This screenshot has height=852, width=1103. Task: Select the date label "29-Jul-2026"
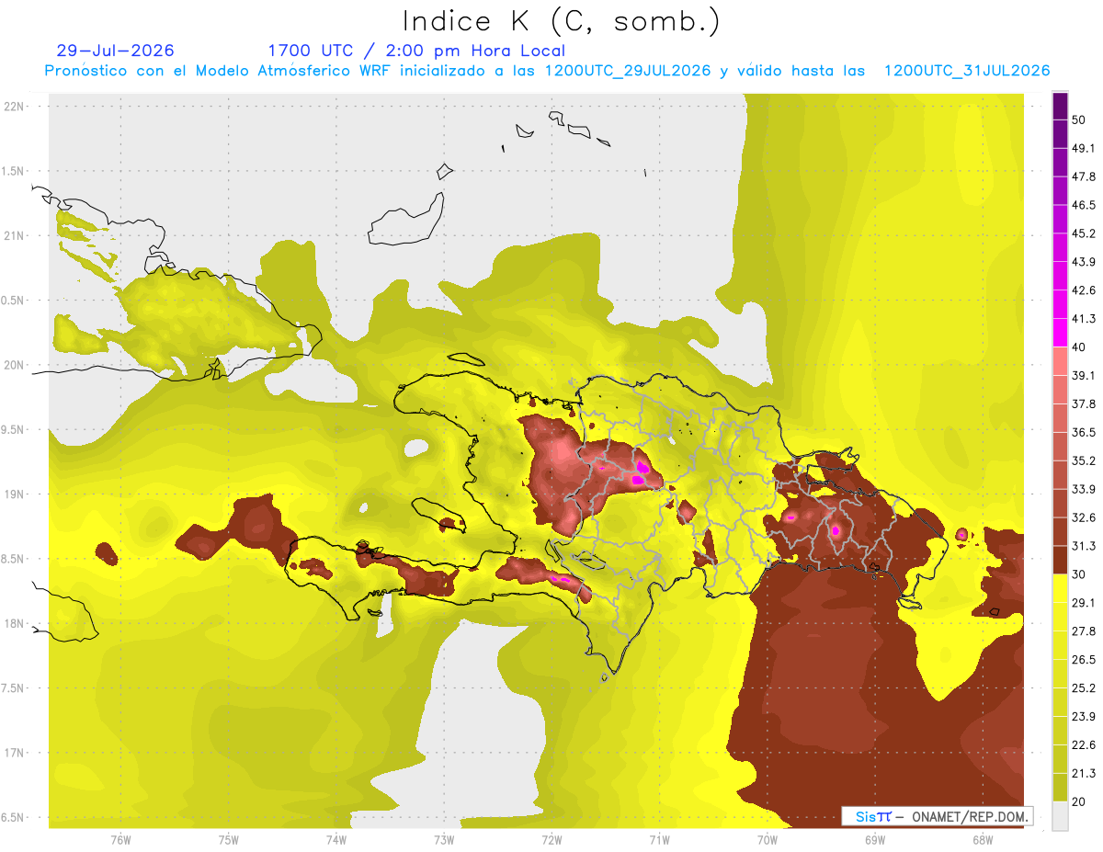click(x=115, y=51)
